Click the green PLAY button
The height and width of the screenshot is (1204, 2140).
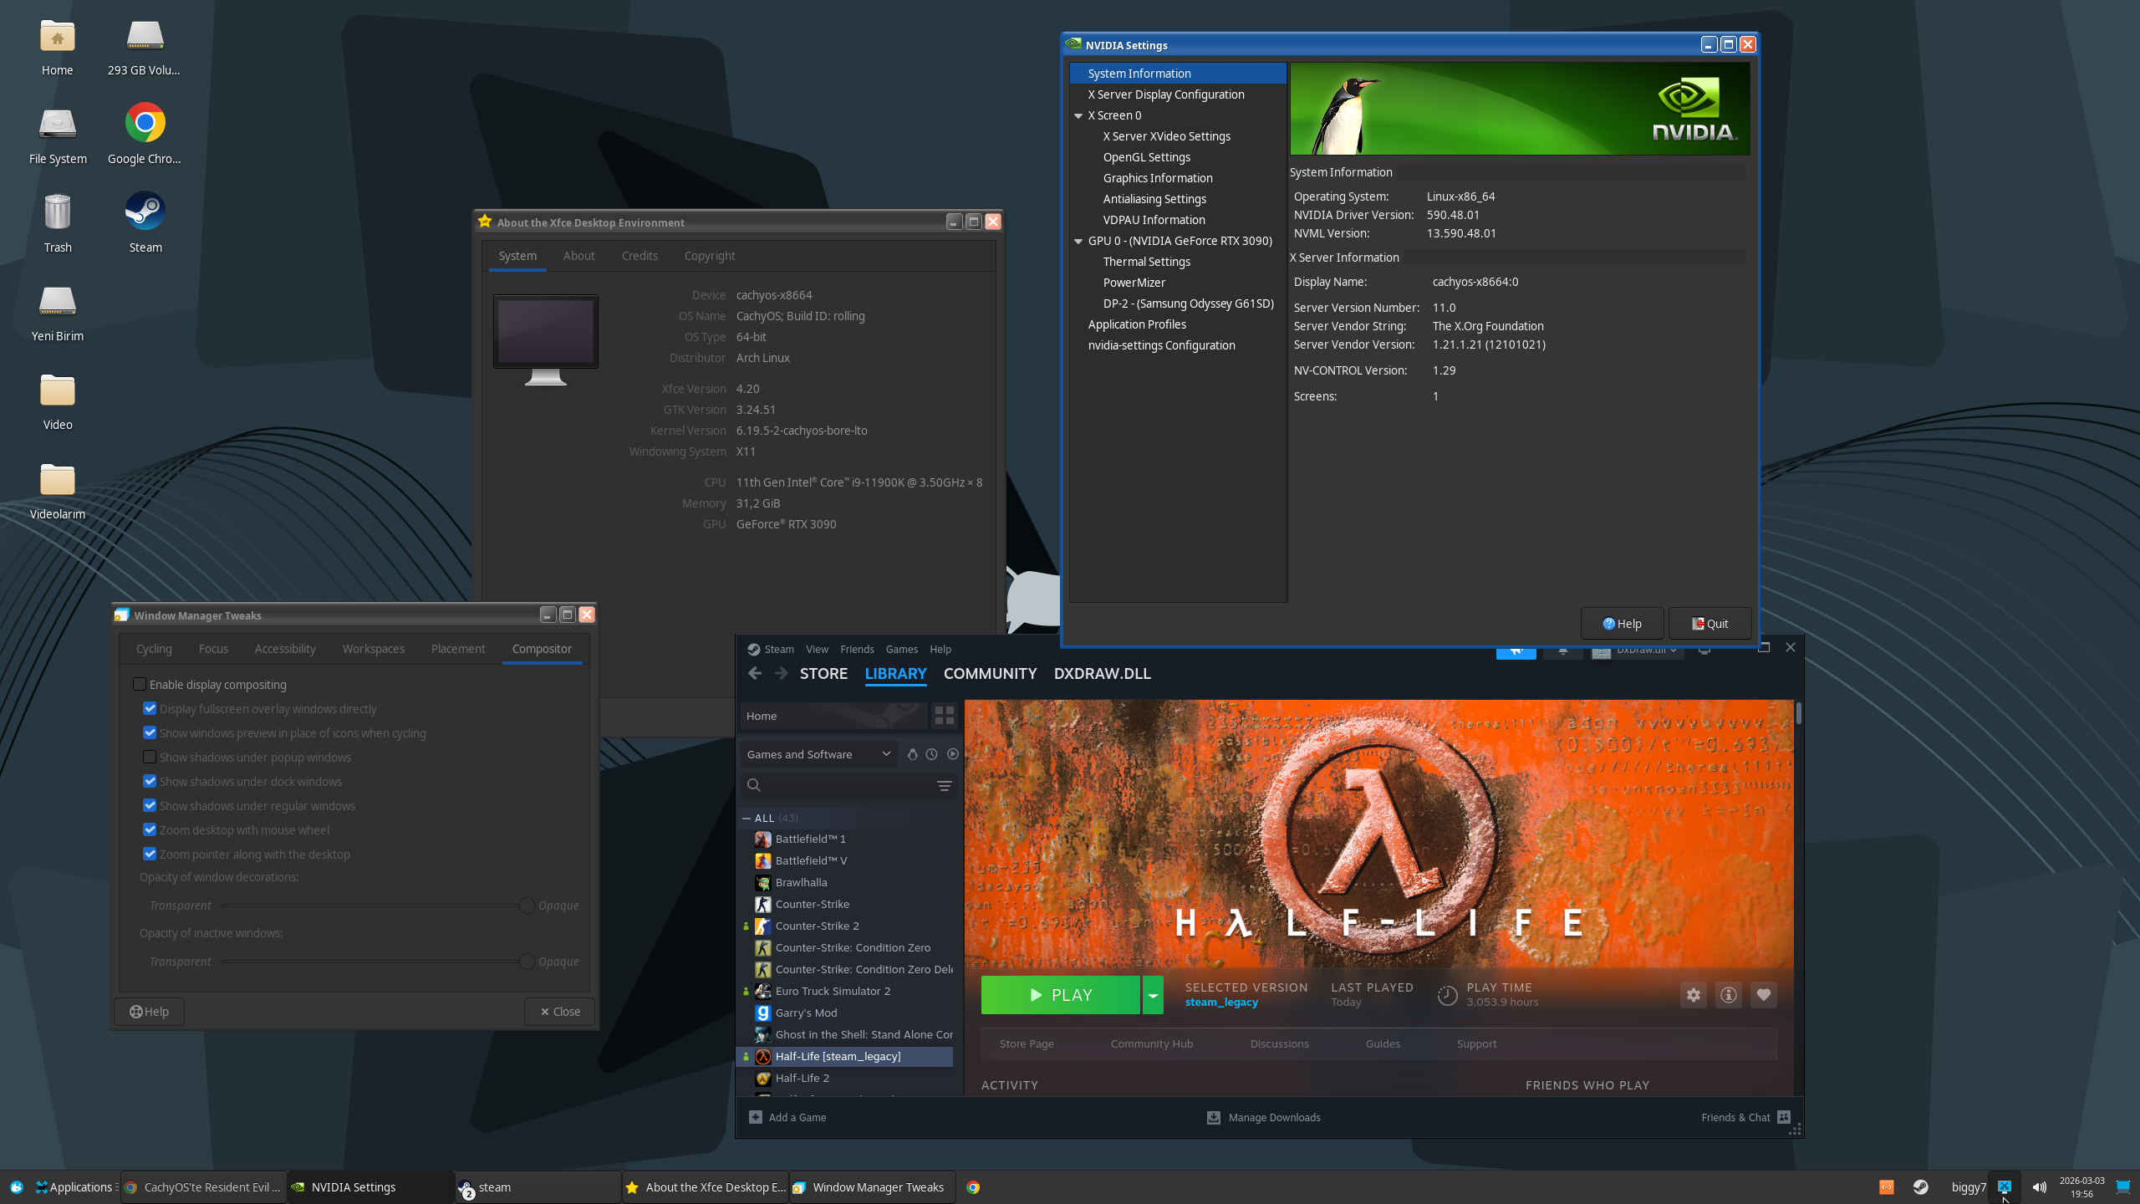pyautogui.click(x=1060, y=995)
